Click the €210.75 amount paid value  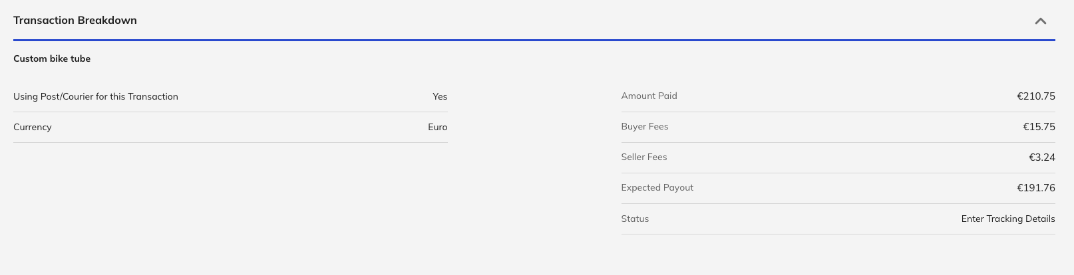click(1035, 96)
